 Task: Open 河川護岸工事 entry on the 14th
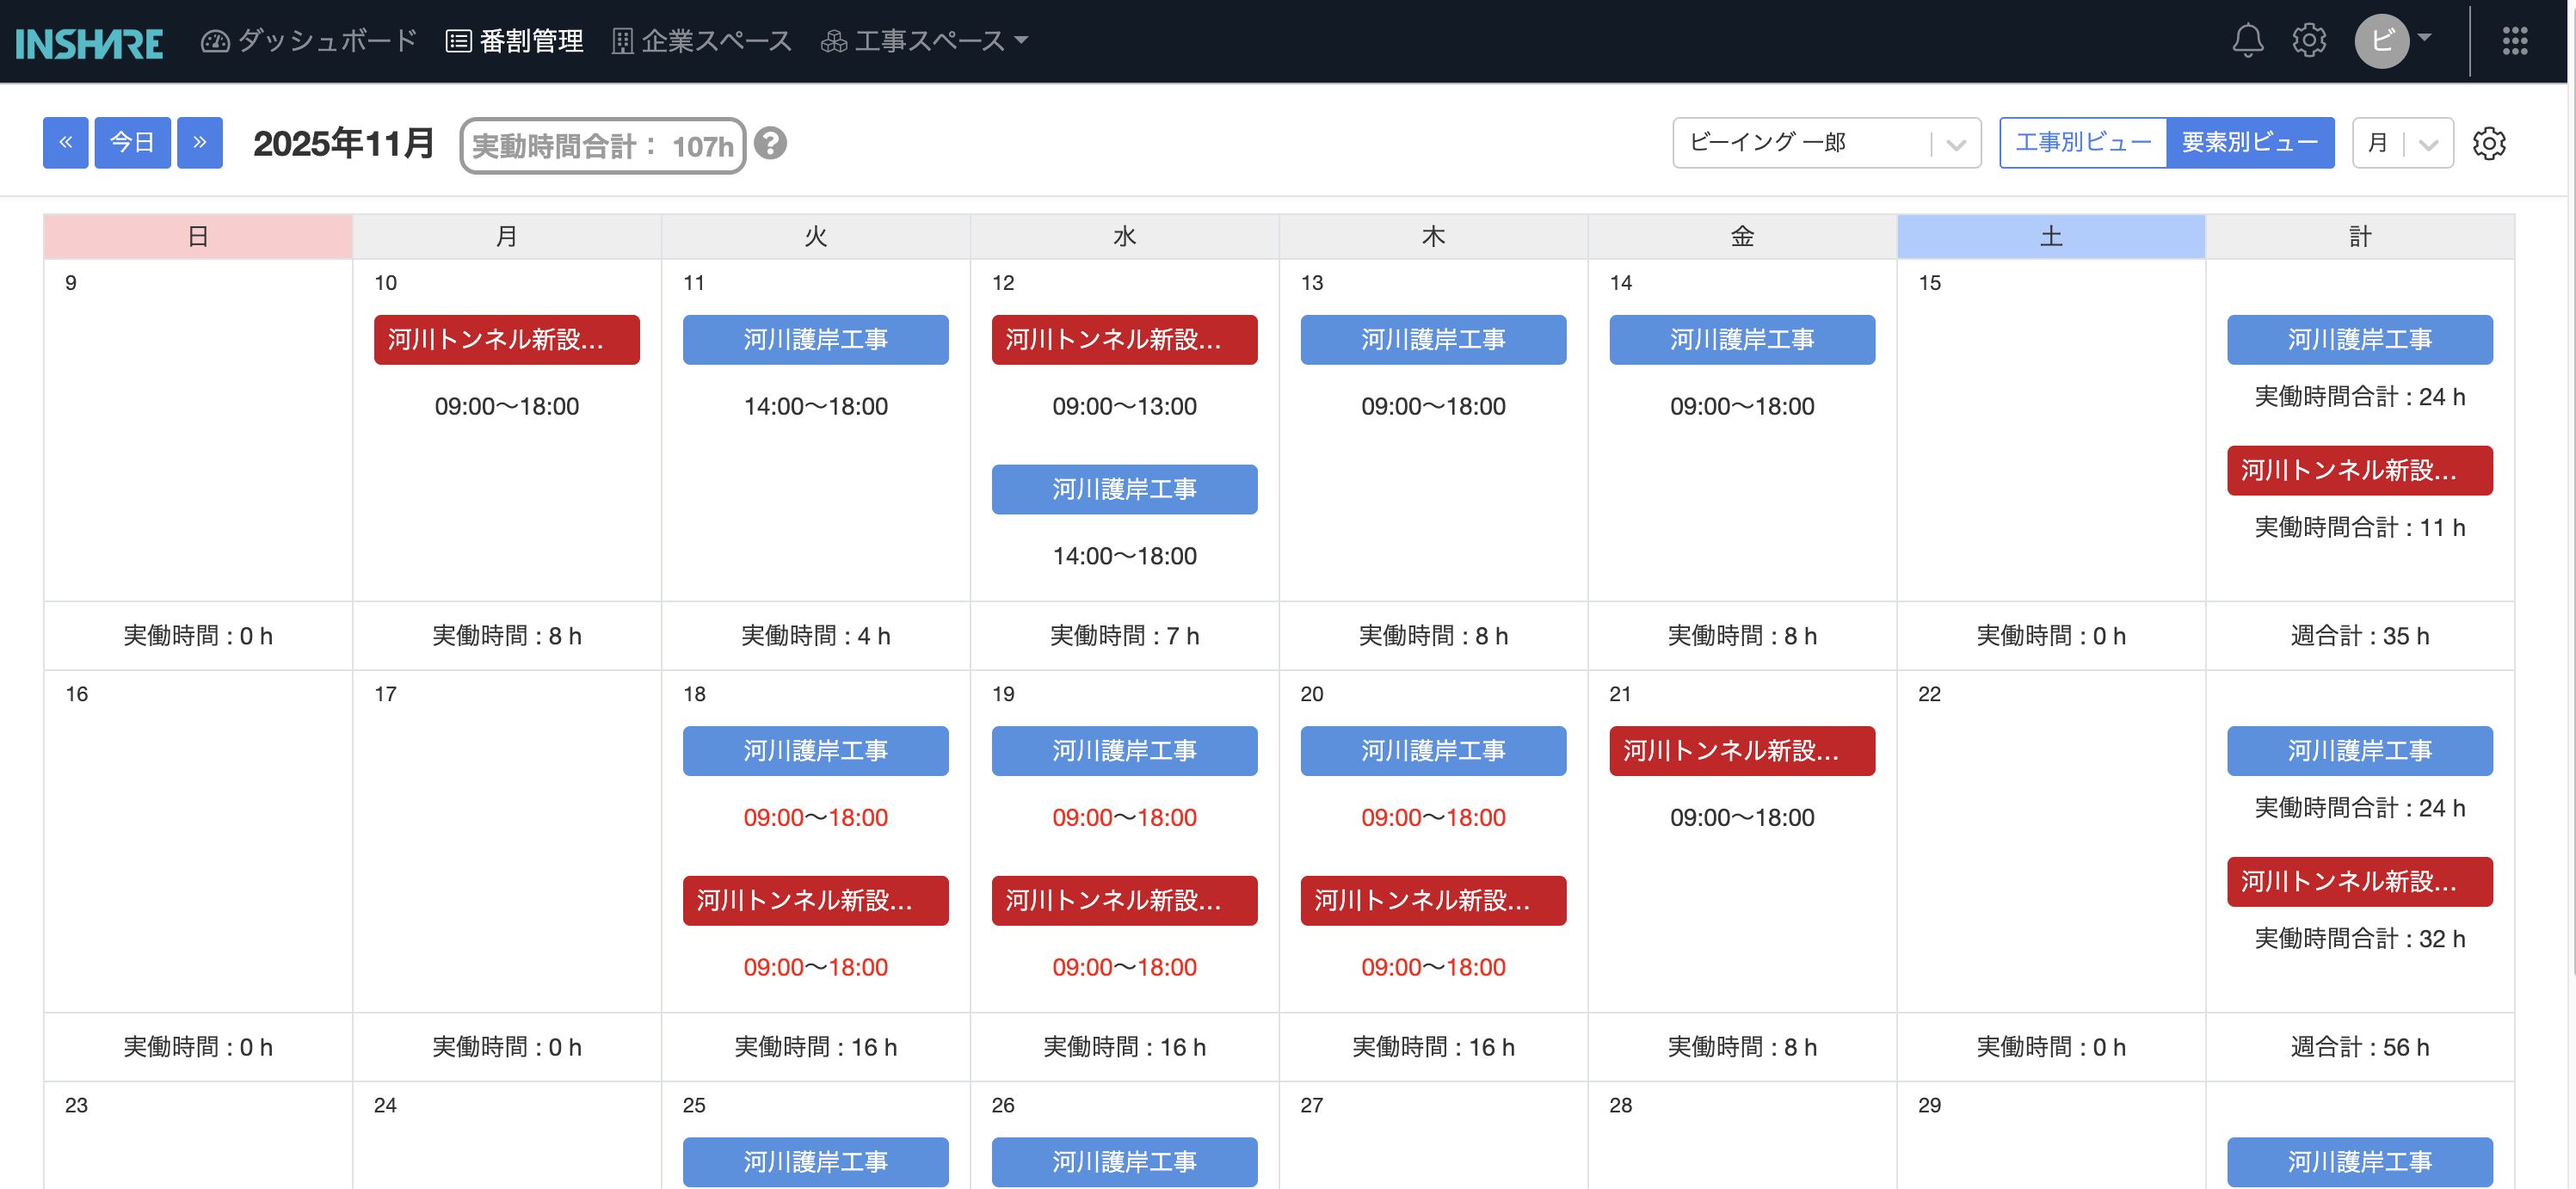1743,340
